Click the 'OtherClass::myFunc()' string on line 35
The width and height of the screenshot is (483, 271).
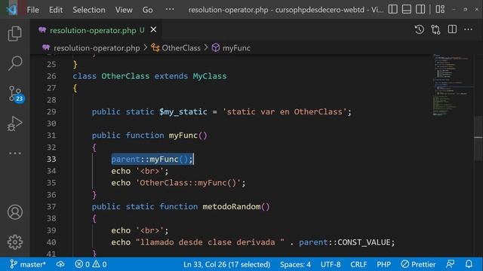(188, 183)
